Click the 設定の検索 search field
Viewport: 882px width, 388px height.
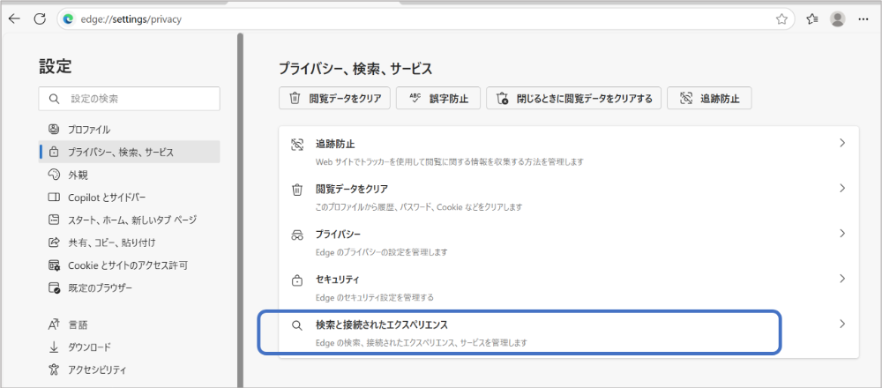click(130, 99)
